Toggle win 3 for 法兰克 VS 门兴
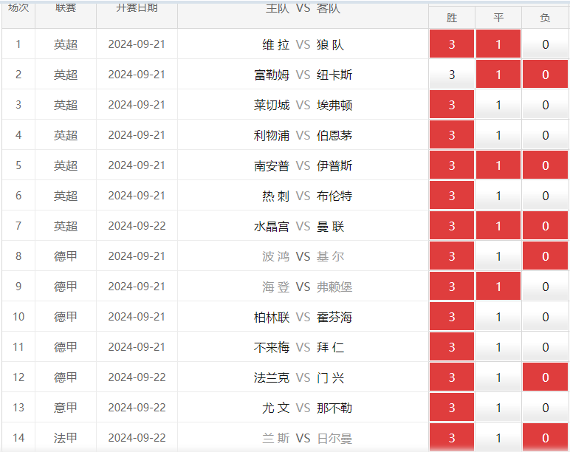The width and height of the screenshot is (570, 452). pyautogui.click(x=451, y=377)
